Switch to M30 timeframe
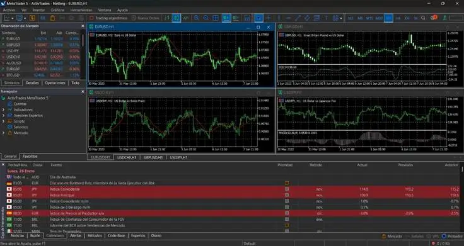The image size is (464, 246). pyautogui.click(x=379, y=18)
